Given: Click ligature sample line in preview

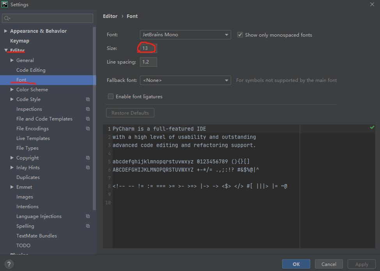Looking at the screenshot, I should click(x=200, y=186).
